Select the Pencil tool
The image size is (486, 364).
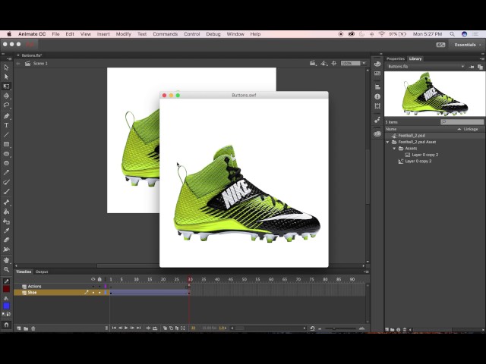pyautogui.click(x=6, y=173)
